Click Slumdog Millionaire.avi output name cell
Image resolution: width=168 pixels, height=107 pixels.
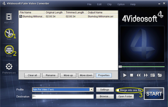pyautogui.click(x=101, y=16)
